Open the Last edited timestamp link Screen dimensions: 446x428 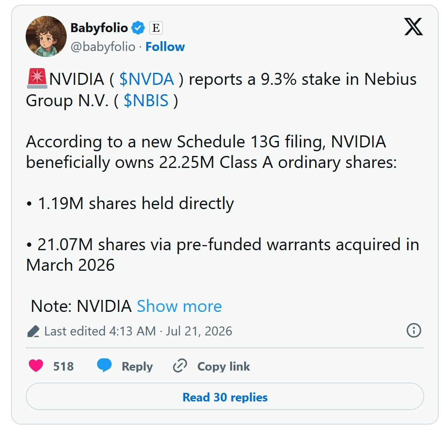(x=138, y=331)
